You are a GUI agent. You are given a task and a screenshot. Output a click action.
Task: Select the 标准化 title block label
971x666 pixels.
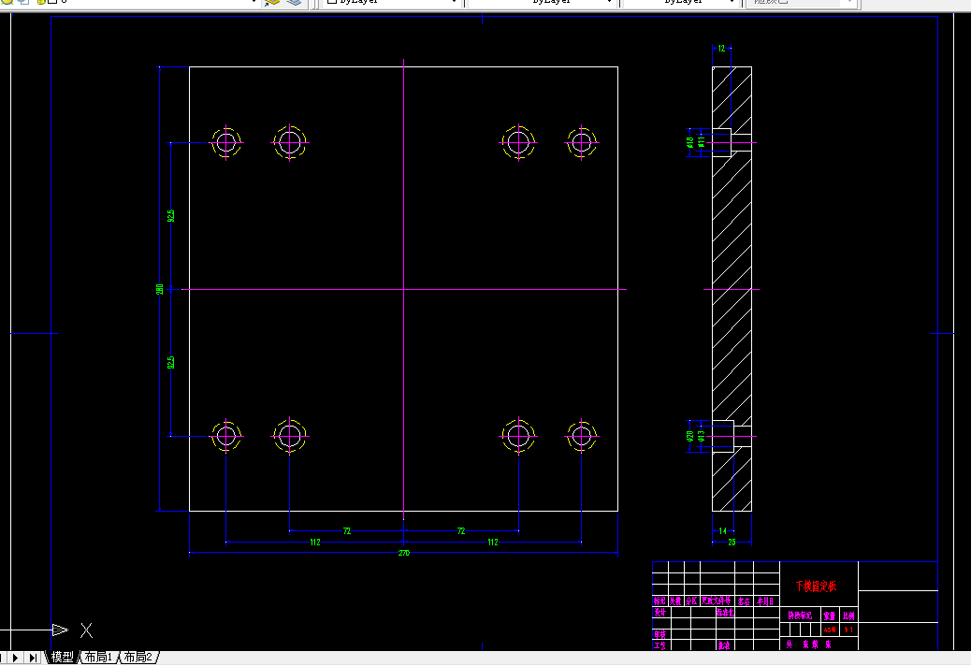pyautogui.click(x=725, y=612)
